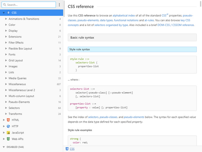202x152 pixels.
Task: Expand the DISABLED docs section
Action: (3, 147)
